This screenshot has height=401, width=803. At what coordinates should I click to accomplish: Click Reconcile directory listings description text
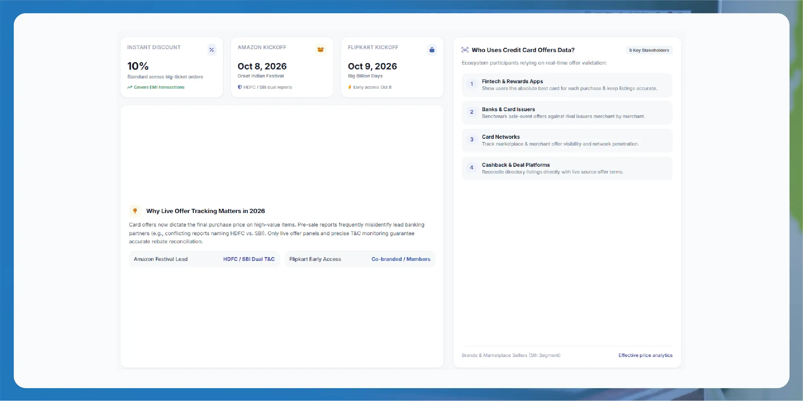tap(553, 172)
